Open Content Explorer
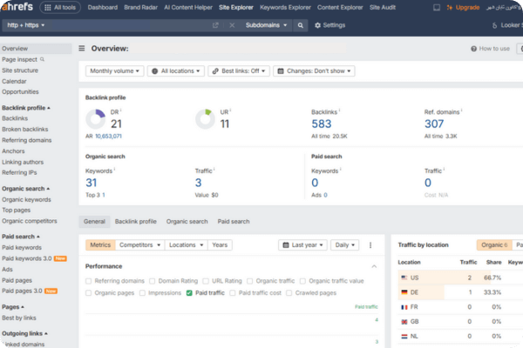The image size is (523, 348). pos(340,7)
